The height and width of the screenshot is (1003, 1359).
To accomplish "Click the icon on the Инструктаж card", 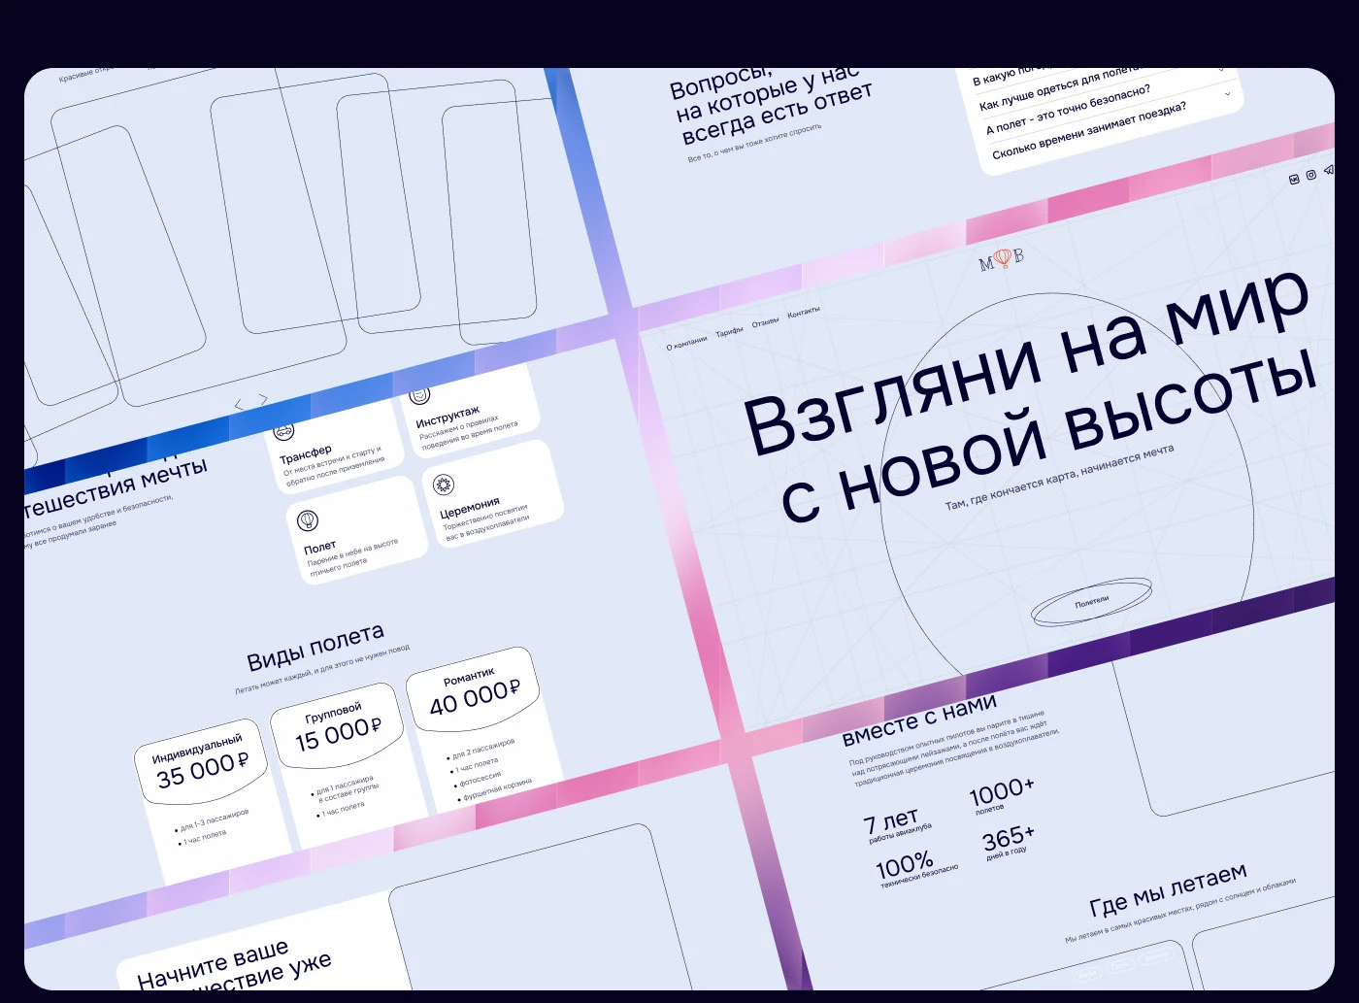I will [x=420, y=395].
